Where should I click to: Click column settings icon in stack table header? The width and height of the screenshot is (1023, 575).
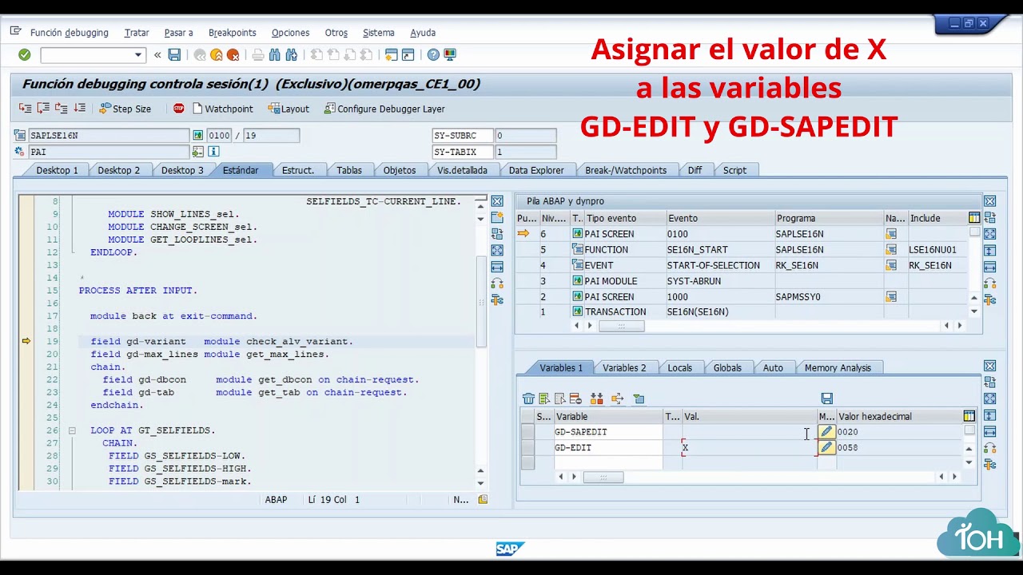(973, 218)
